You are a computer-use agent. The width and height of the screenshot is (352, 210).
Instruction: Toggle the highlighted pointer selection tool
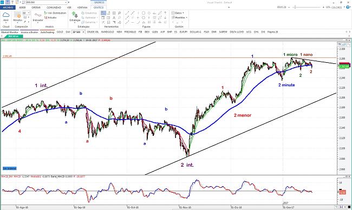pyautogui.click(x=103, y=13)
